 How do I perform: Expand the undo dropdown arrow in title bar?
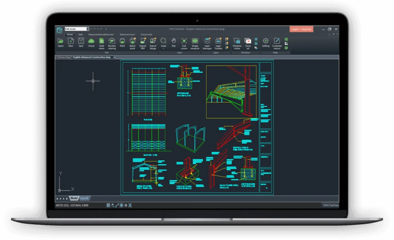[x=95, y=29]
